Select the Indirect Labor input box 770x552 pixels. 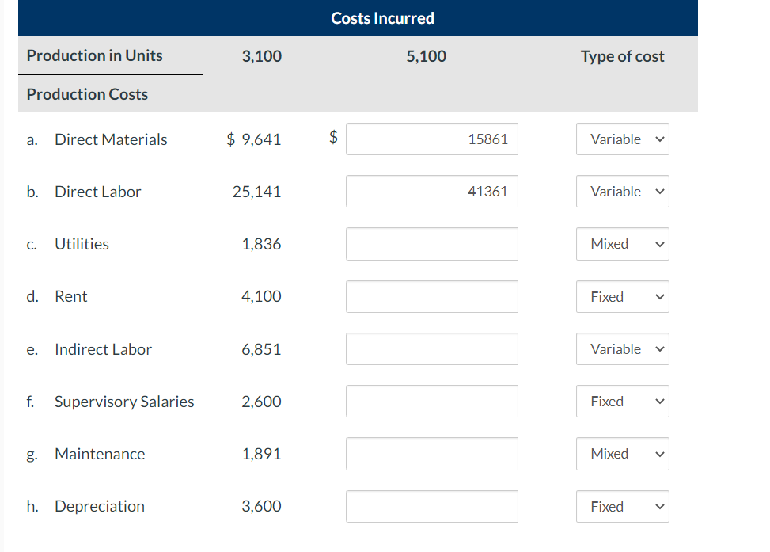(x=431, y=348)
